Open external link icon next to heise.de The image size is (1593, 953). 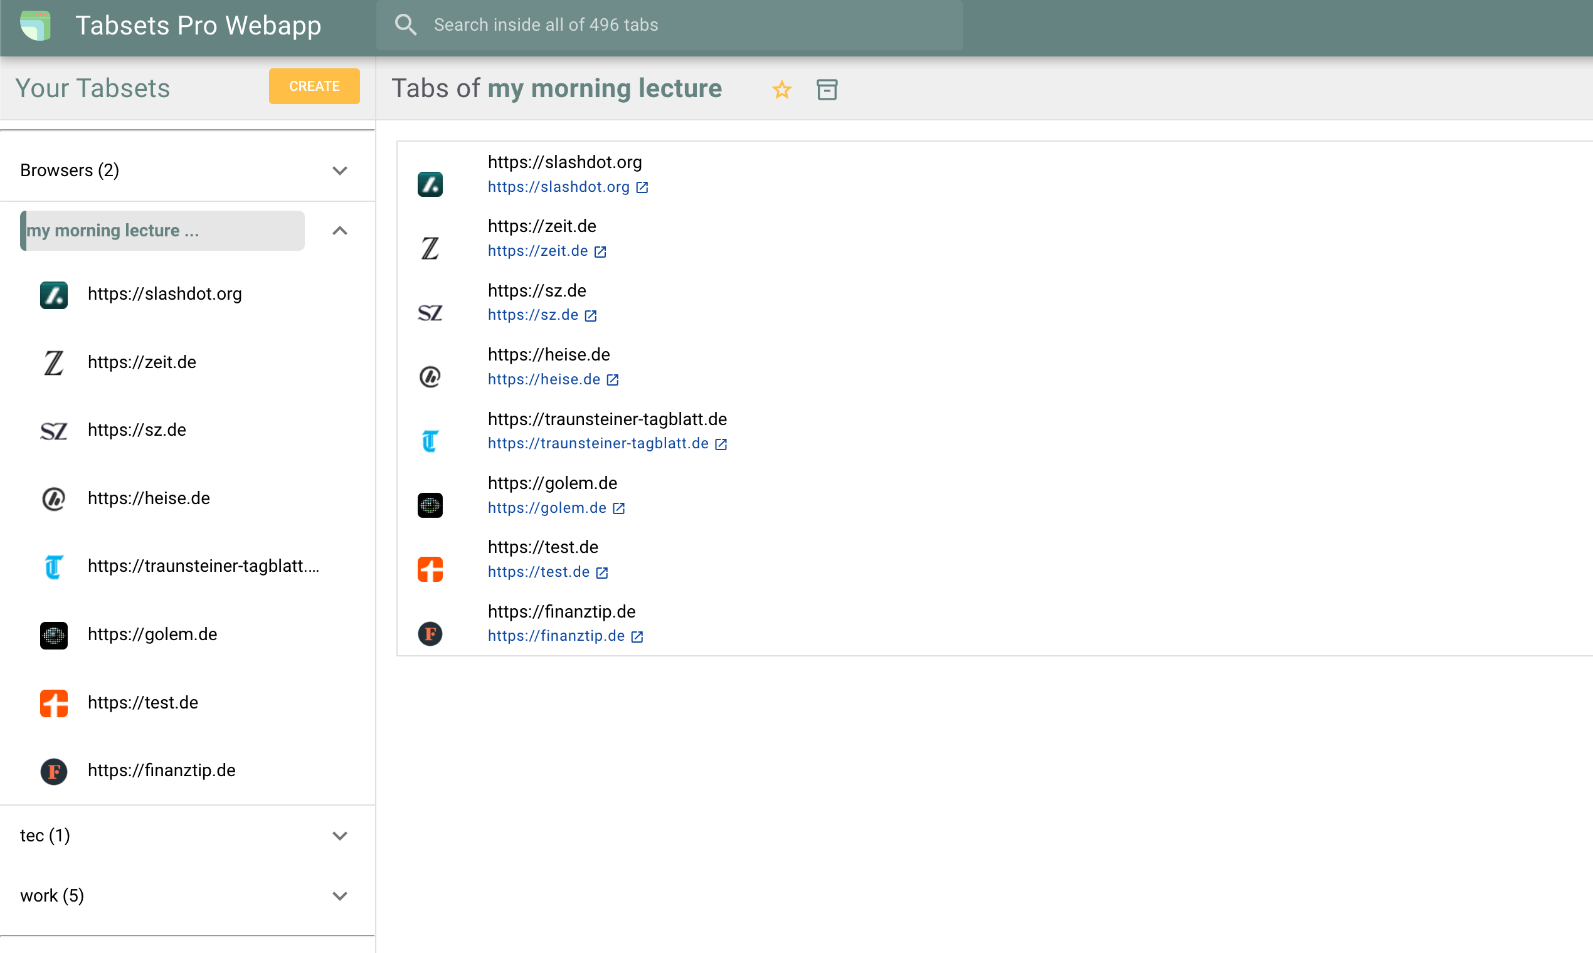[x=613, y=380]
